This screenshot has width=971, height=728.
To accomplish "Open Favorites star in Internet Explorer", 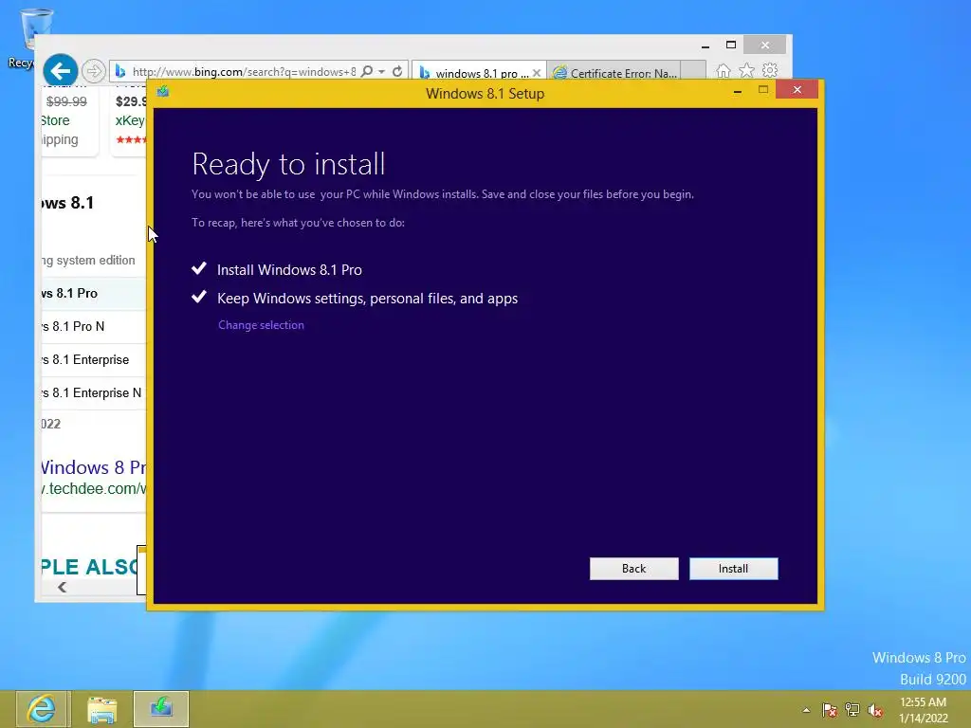I will [746, 70].
